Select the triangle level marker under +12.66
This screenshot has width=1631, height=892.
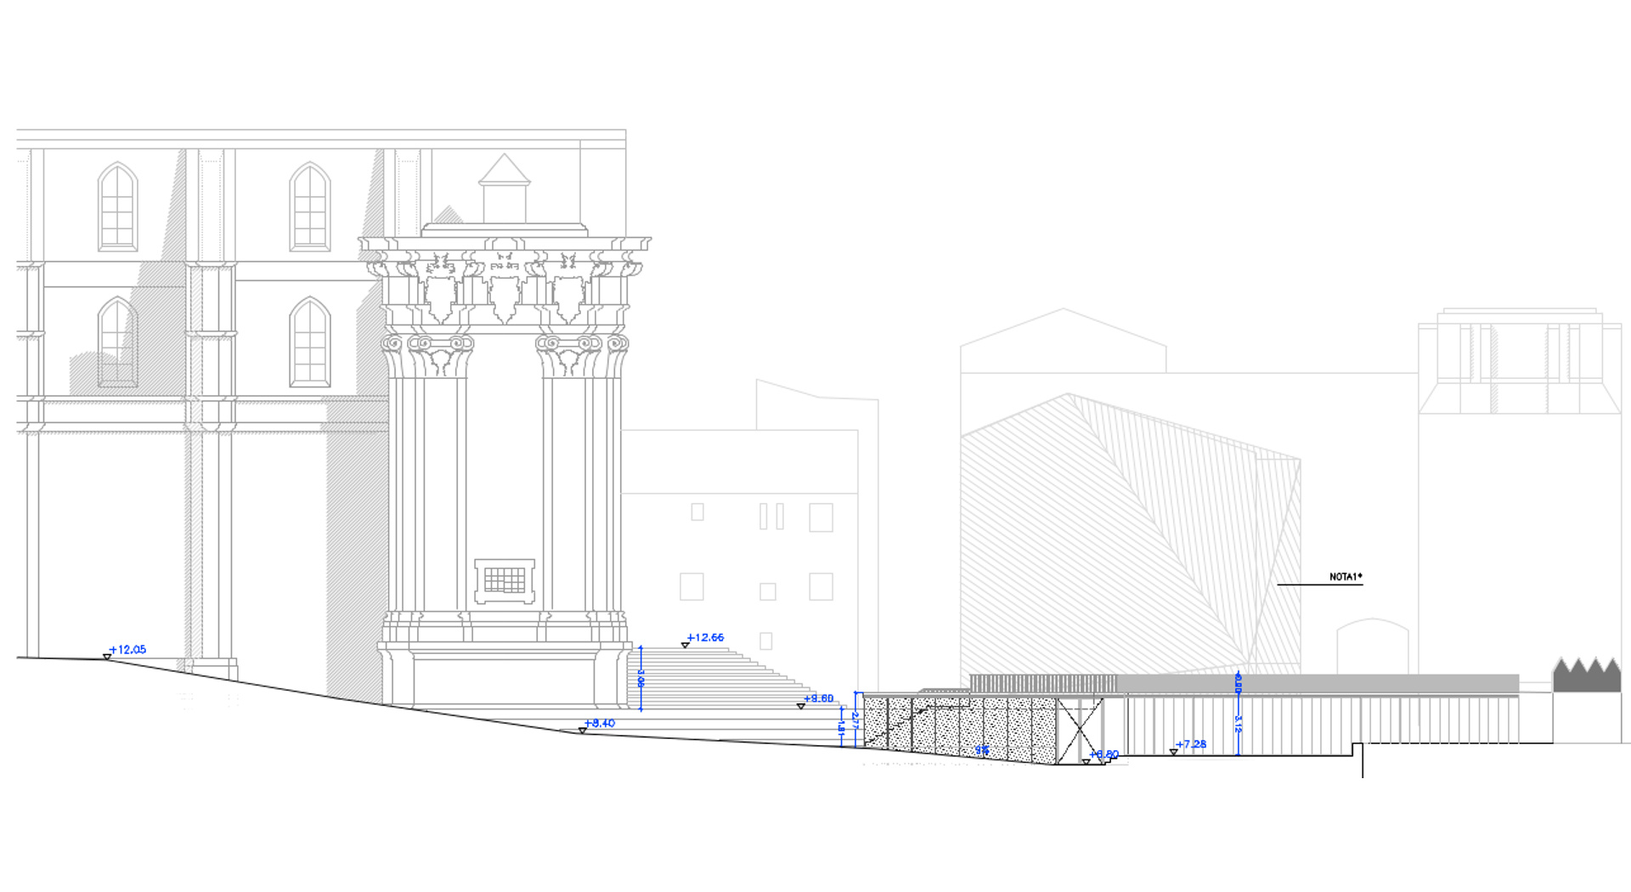point(685,646)
